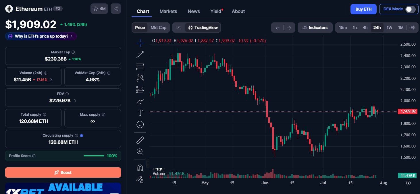Show FDV info icon
The image size is (420, 194).
click(67, 94)
